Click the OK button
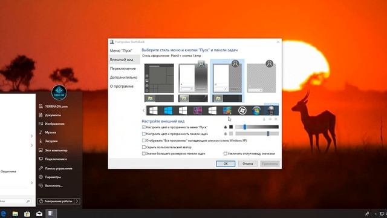Viewport: 387px width, 218px height. coord(226,163)
